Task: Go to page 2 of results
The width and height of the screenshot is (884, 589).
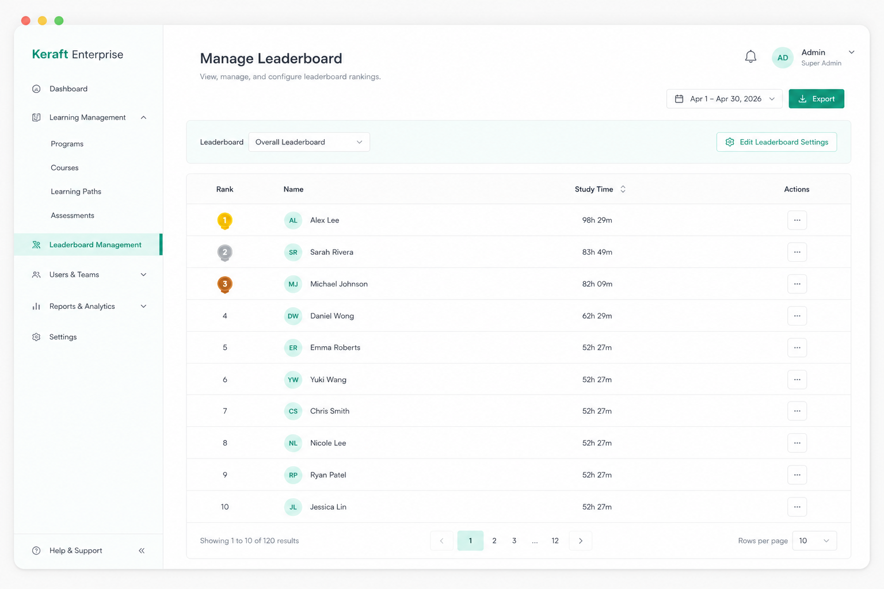Action: [494, 541]
